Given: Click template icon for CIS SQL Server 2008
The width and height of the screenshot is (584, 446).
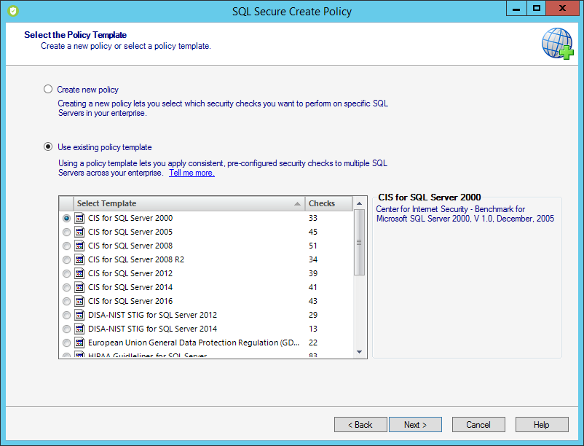Looking at the screenshot, I should point(79,246).
